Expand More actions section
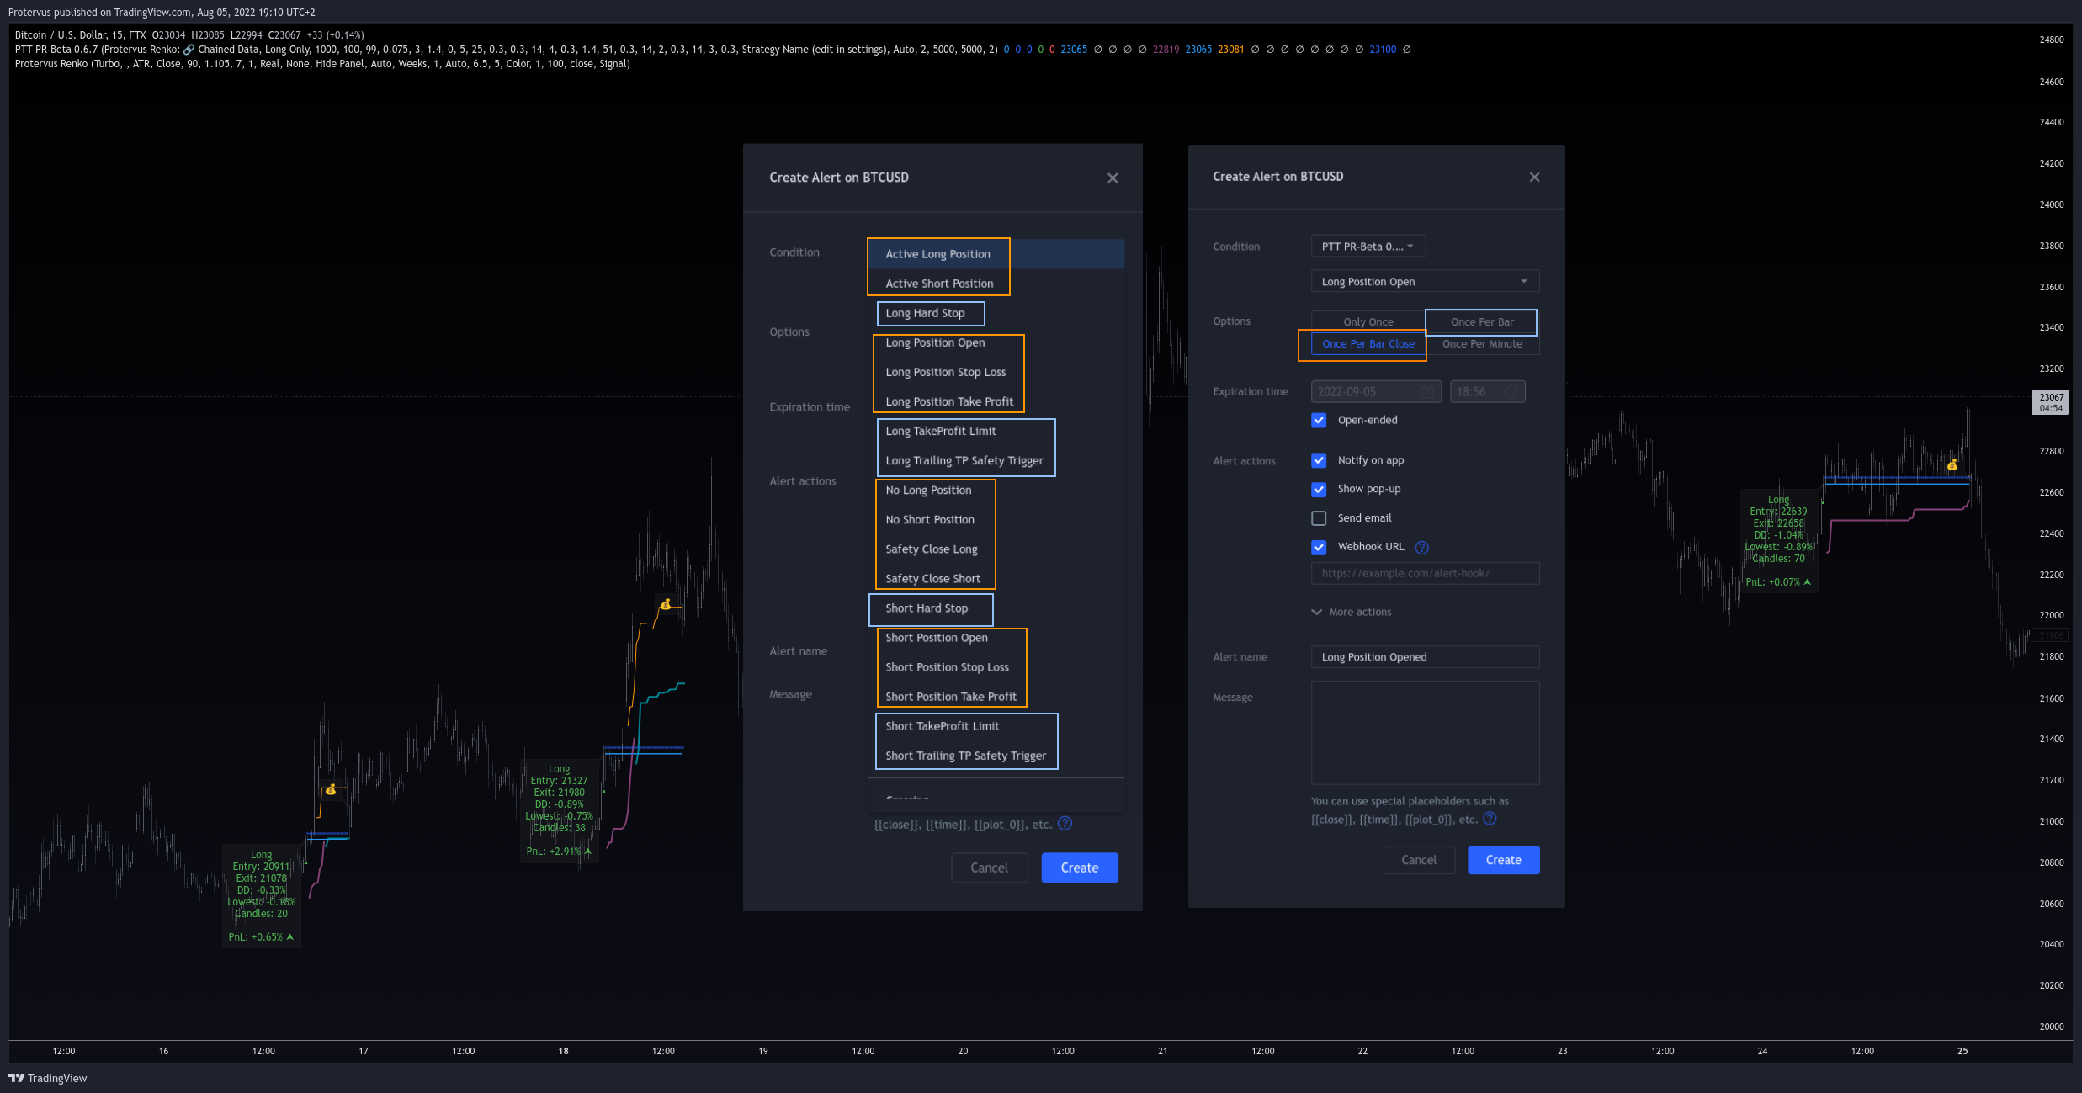Image resolution: width=2082 pixels, height=1093 pixels. (x=1352, y=613)
